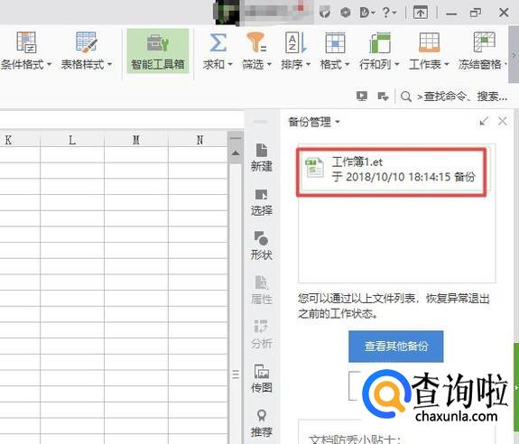Viewport: 519px width, 444px height.
Task: Click the 选择 sidebar tool
Action: (262, 202)
